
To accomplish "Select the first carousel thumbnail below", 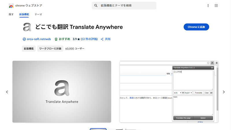I will click(x=98, y=129).
